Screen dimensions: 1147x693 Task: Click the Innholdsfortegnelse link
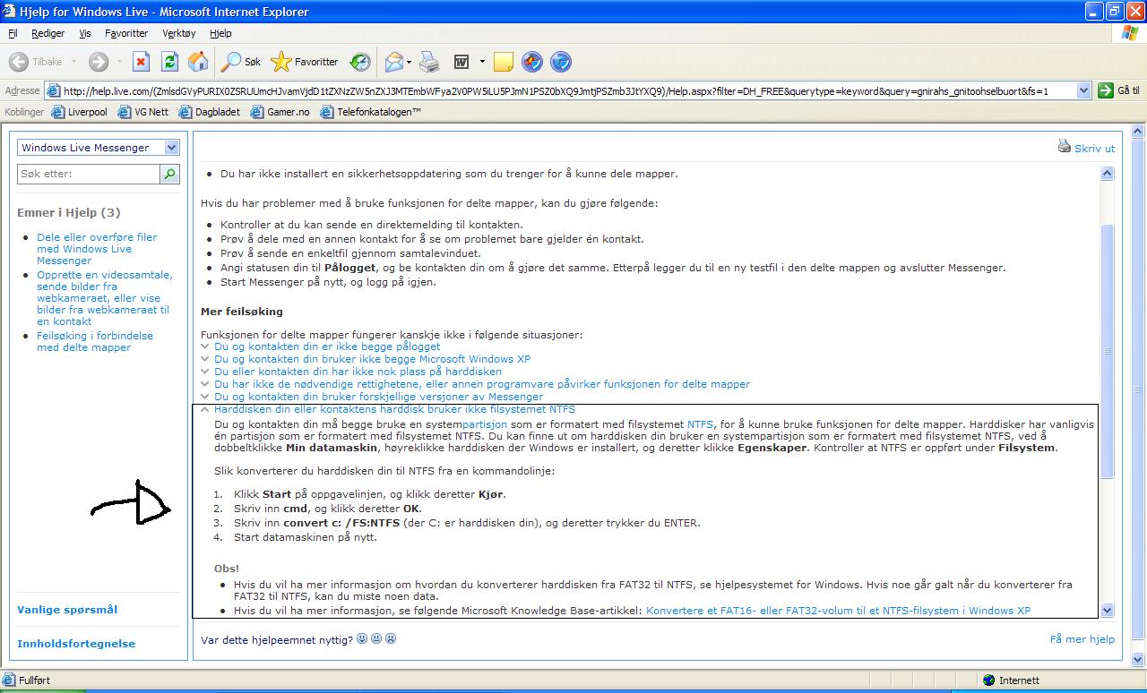point(77,644)
